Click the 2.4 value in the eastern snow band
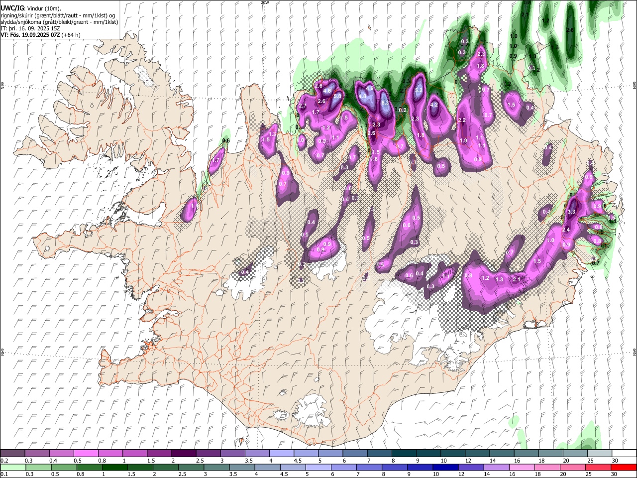This screenshot has height=478, width=637. [566, 230]
